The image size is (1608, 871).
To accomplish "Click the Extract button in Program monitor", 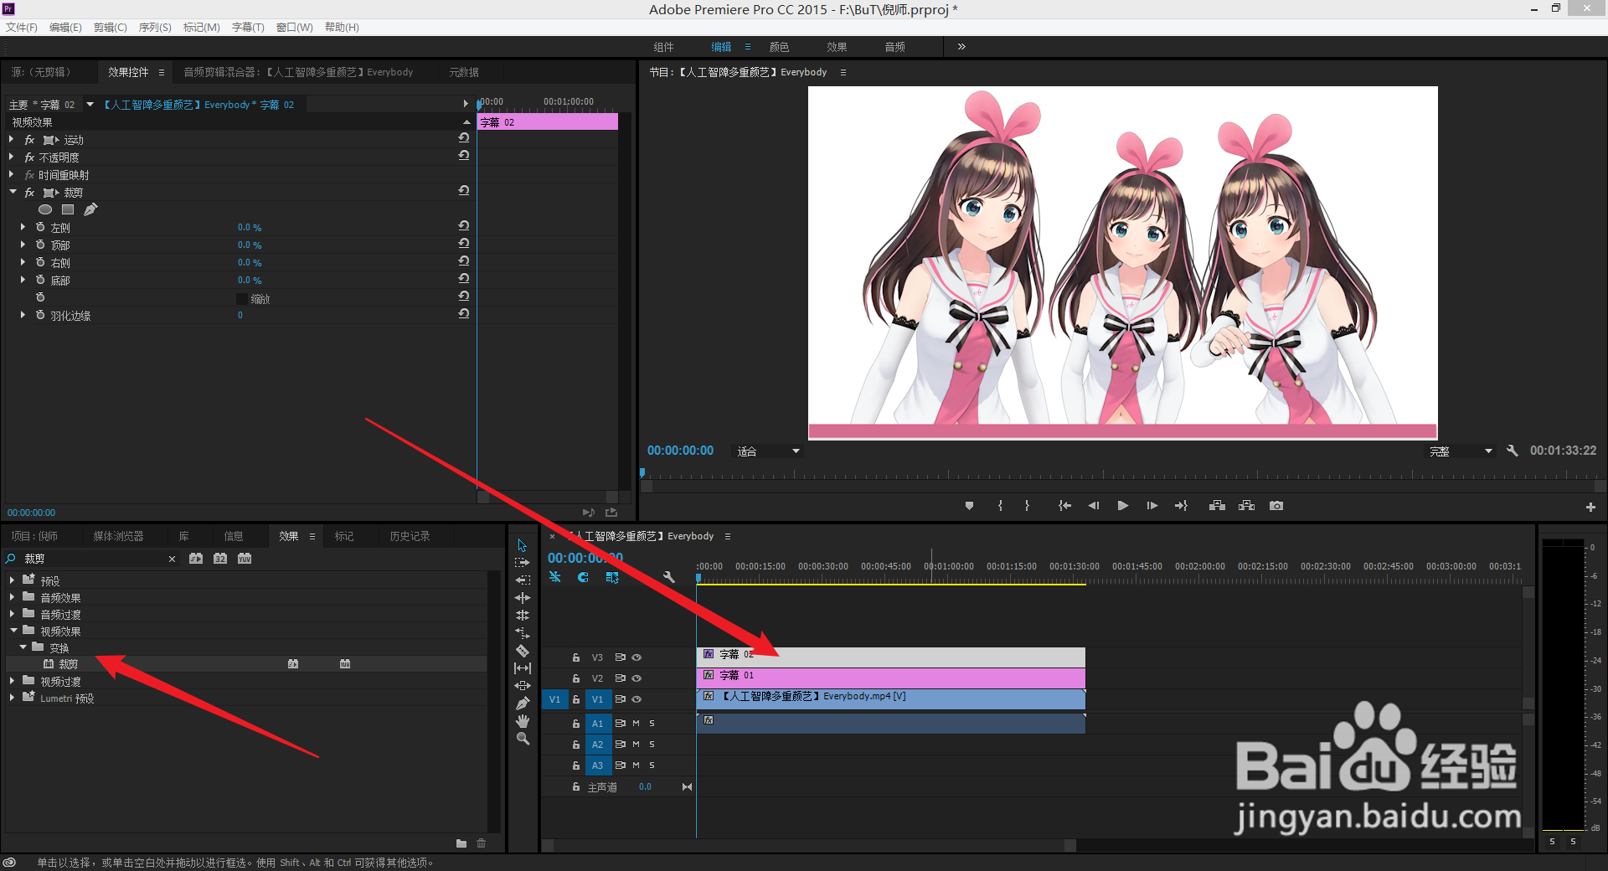I will pyautogui.click(x=1247, y=506).
